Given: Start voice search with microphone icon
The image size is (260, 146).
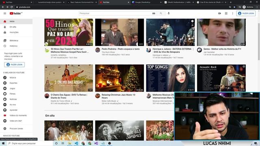Looking at the screenshot, I should (169, 13).
